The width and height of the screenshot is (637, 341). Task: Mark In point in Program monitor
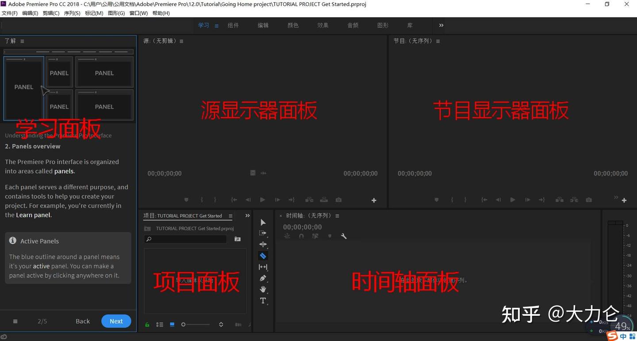452,200
